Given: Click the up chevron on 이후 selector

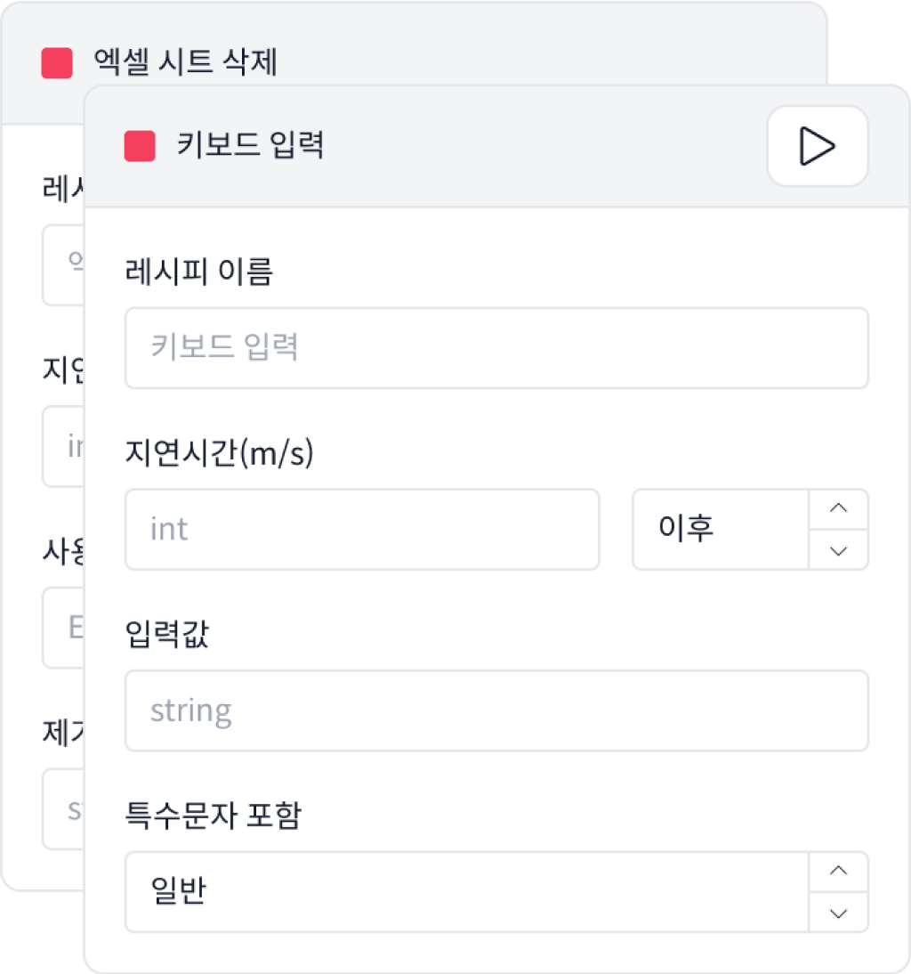Looking at the screenshot, I should coord(838,508).
